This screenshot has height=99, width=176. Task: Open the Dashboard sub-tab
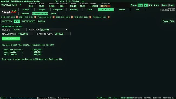(25, 14)
